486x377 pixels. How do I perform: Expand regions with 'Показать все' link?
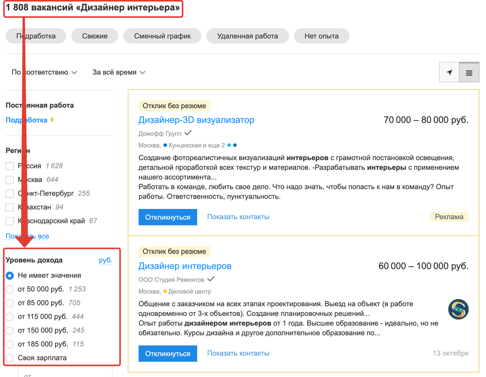coord(28,236)
